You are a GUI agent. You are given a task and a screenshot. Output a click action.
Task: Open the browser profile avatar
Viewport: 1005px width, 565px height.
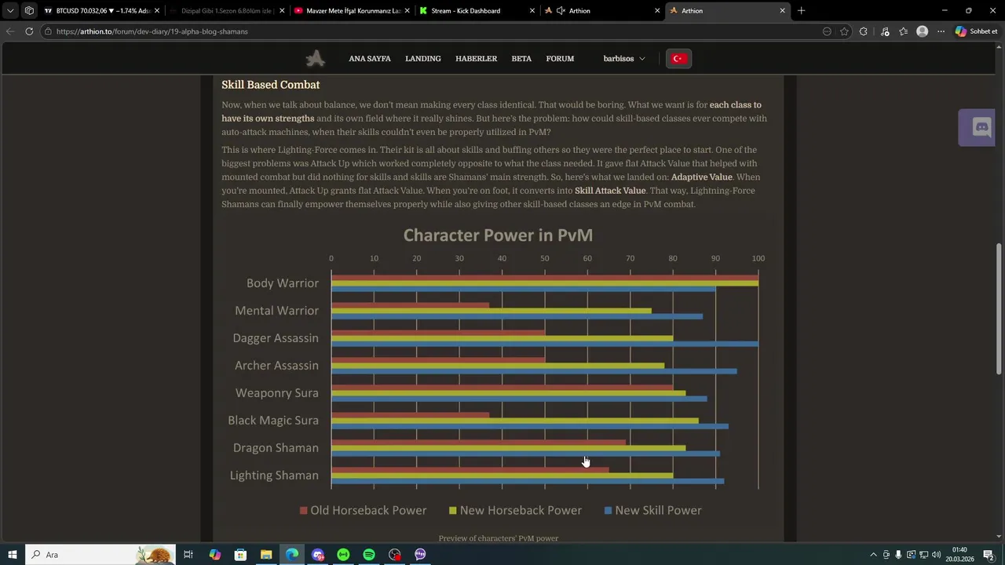coord(922,31)
